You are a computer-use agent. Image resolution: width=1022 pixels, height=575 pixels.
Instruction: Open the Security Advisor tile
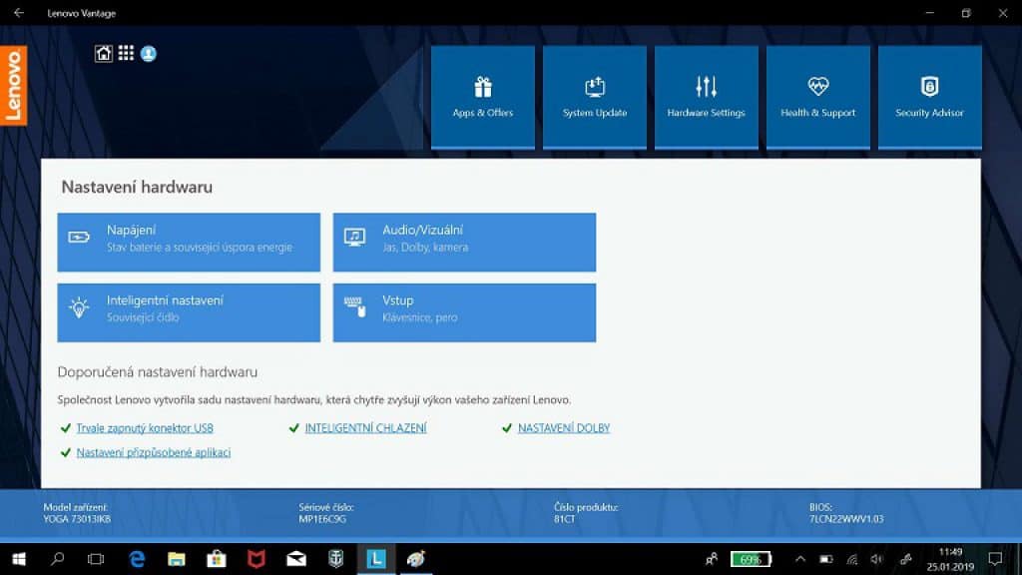(x=929, y=97)
